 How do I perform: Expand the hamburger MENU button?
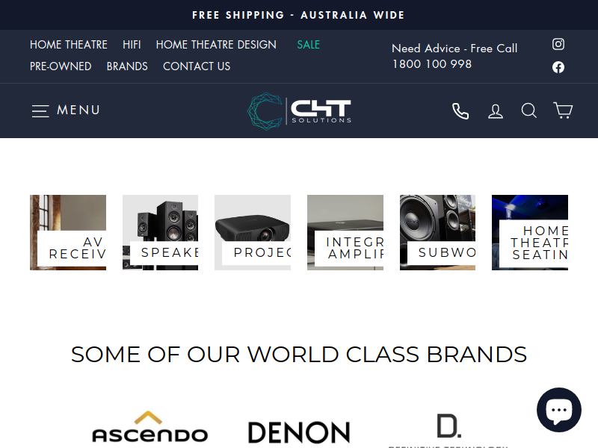(66, 111)
